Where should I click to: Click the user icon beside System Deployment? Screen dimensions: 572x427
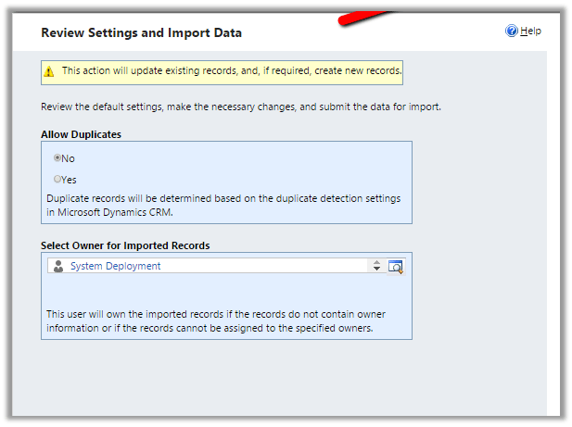[58, 266]
